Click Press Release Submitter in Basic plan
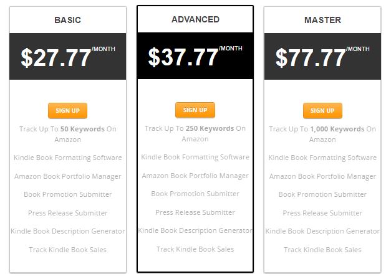391x279 pixels. pyautogui.click(x=67, y=213)
